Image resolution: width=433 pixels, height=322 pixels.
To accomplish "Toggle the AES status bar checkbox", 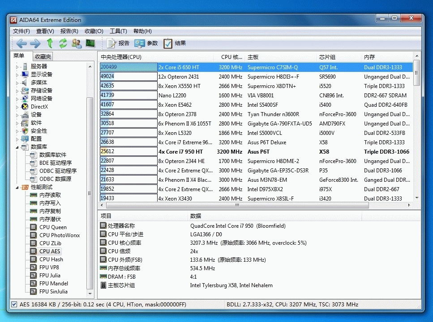I will [x=14, y=305].
